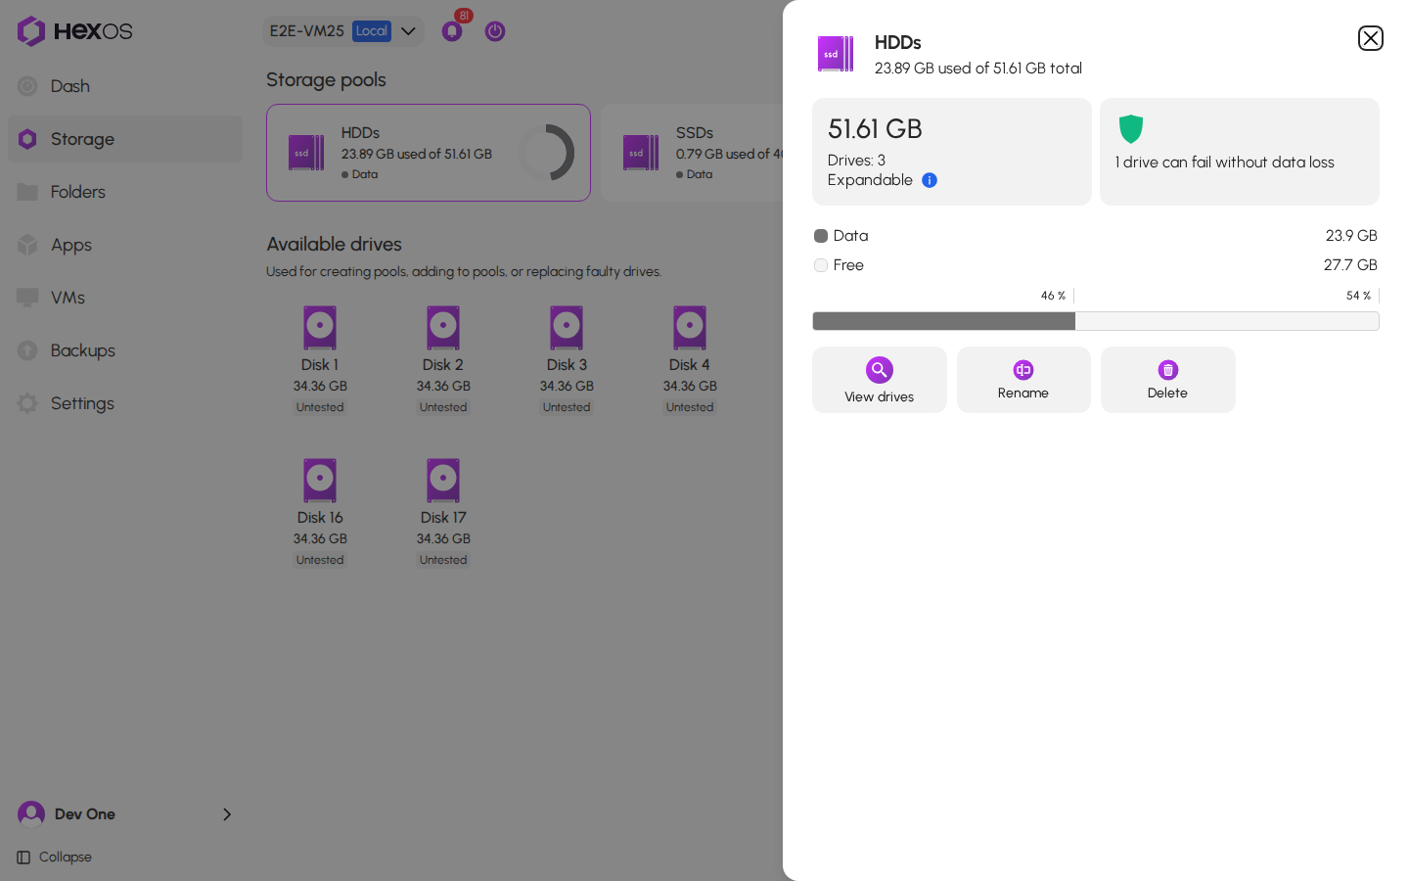Open the notifications bell icon
Viewport: 1409px width, 881px height.
point(452,31)
